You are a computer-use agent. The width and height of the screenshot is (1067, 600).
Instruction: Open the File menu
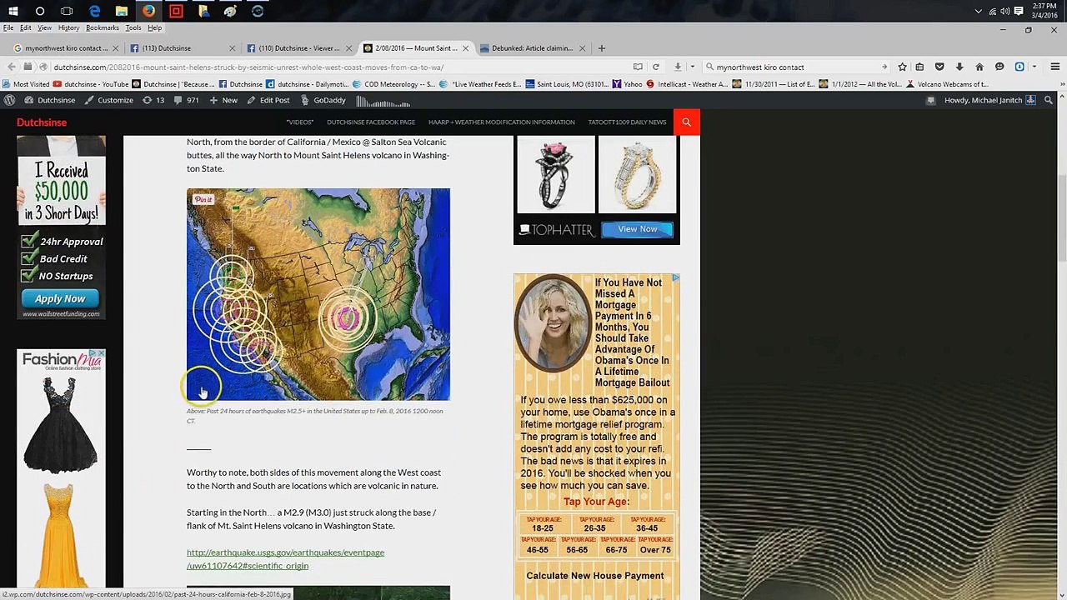coord(8,27)
